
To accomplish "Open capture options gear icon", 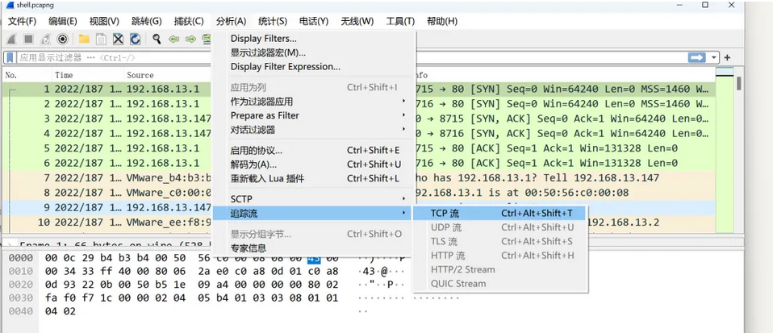I will (63, 39).
